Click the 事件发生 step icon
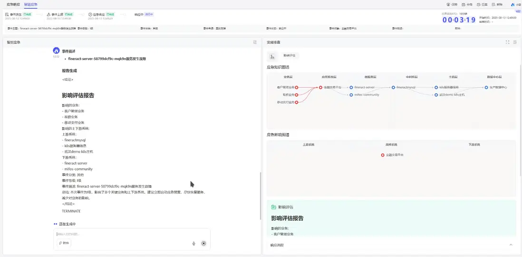This screenshot has height=257, width=522. tap(7, 15)
